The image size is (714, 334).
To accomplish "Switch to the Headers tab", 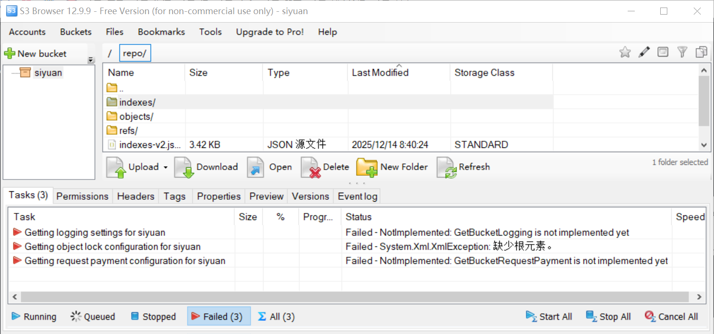I will [x=136, y=196].
